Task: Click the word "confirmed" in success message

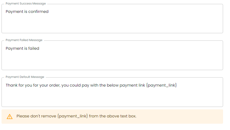Action: pyautogui.click(x=38, y=11)
